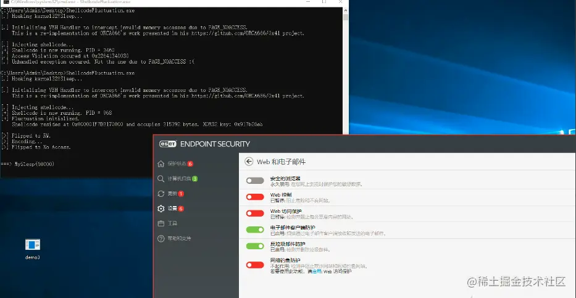Viewport: 576px width, 298px height.
Task: Click 'Flipped to No Access.' line in cmd
Action: (x=36, y=147)
